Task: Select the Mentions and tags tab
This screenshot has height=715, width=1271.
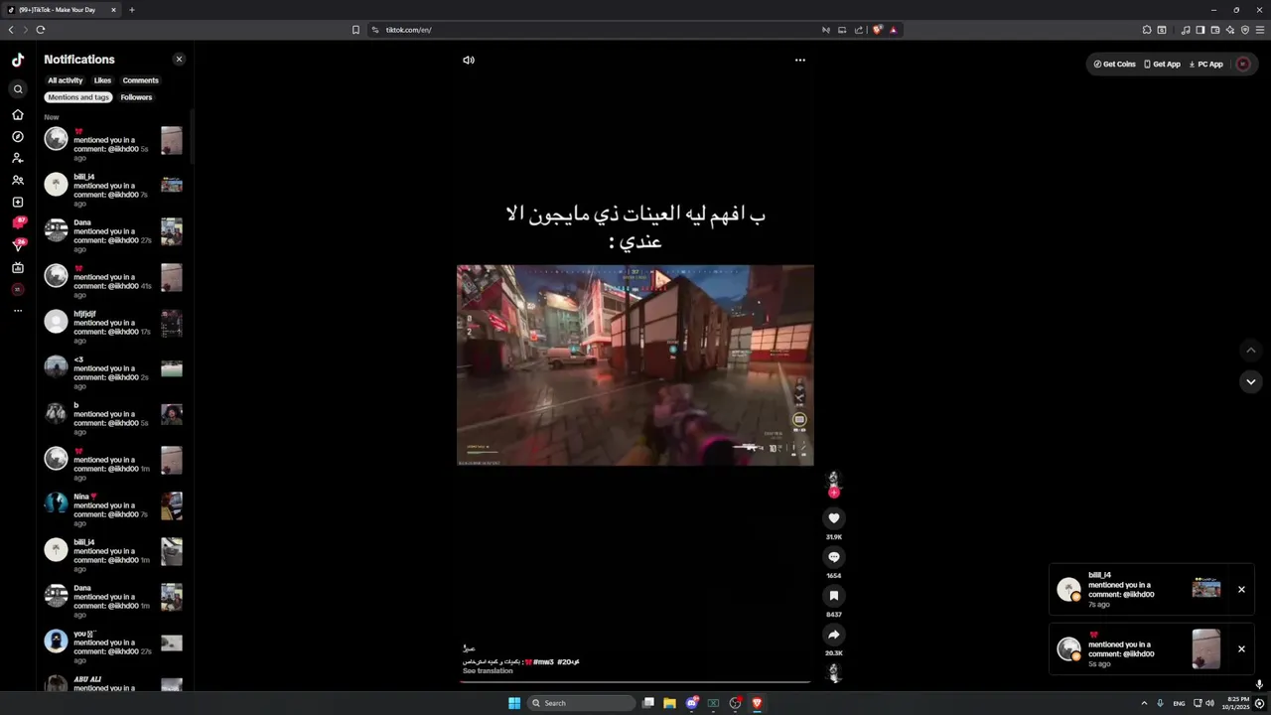Action: [x=78, y=97]
